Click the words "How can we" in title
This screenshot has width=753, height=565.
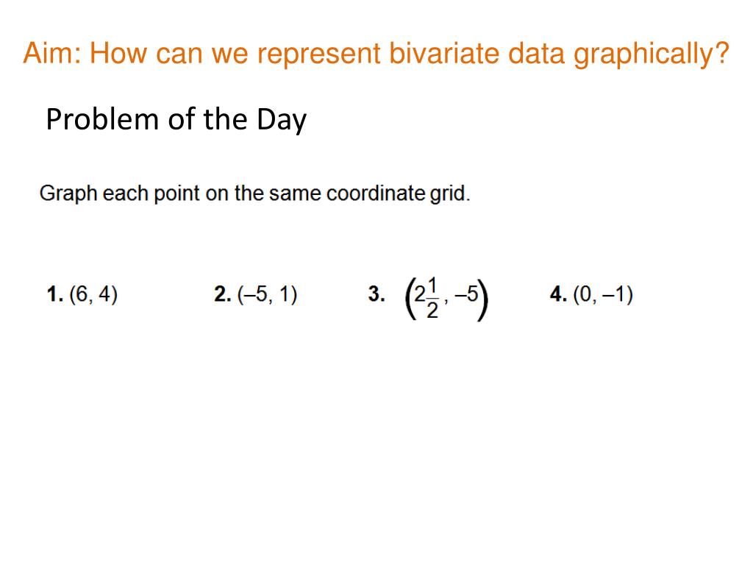[168, 53]
